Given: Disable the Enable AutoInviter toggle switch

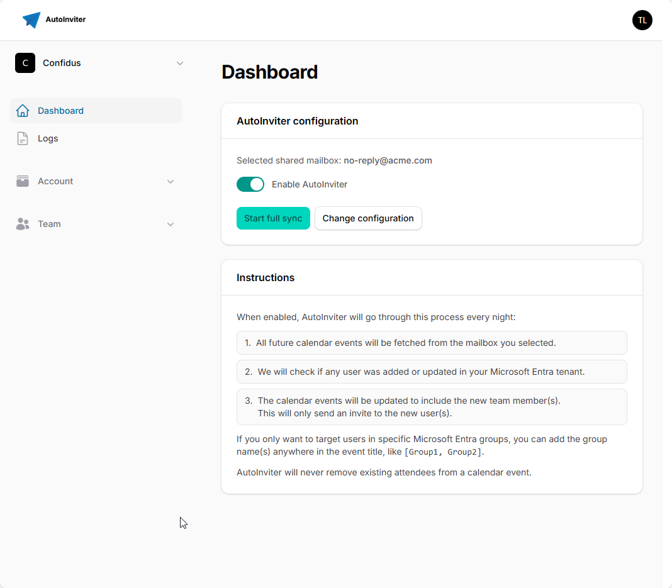Looking at the screenshot, I should [x=250, y=184].
